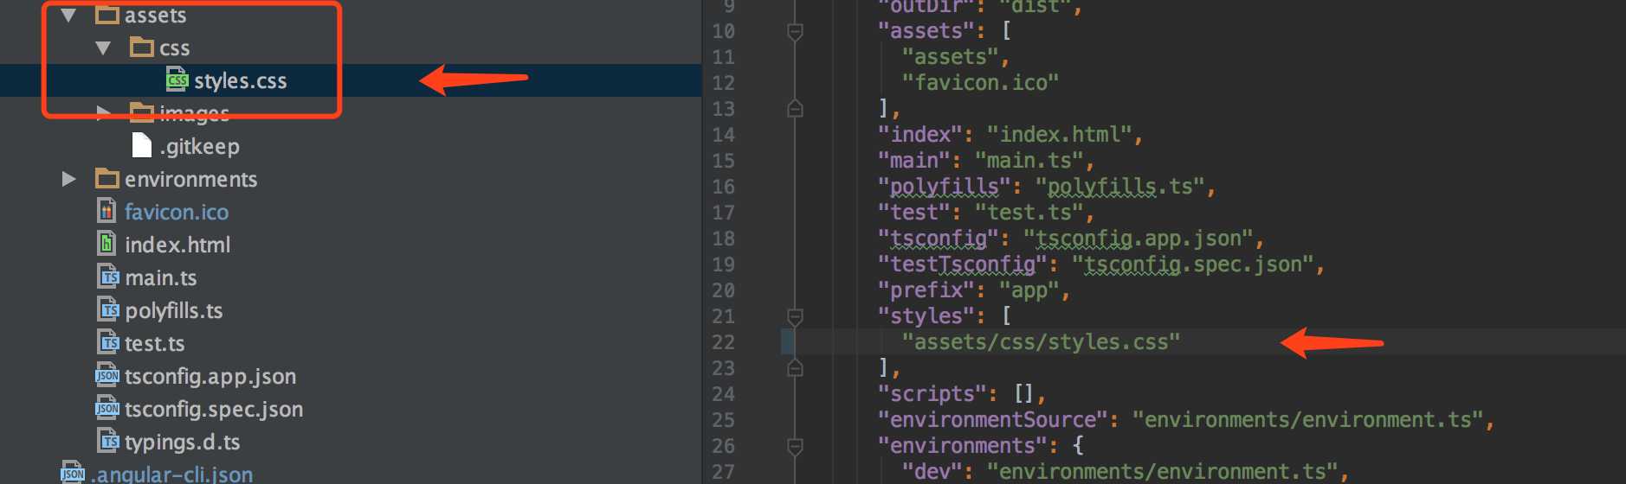Click the "tsconfig.spec.json" value in editor

click(x=1193, y=264)
